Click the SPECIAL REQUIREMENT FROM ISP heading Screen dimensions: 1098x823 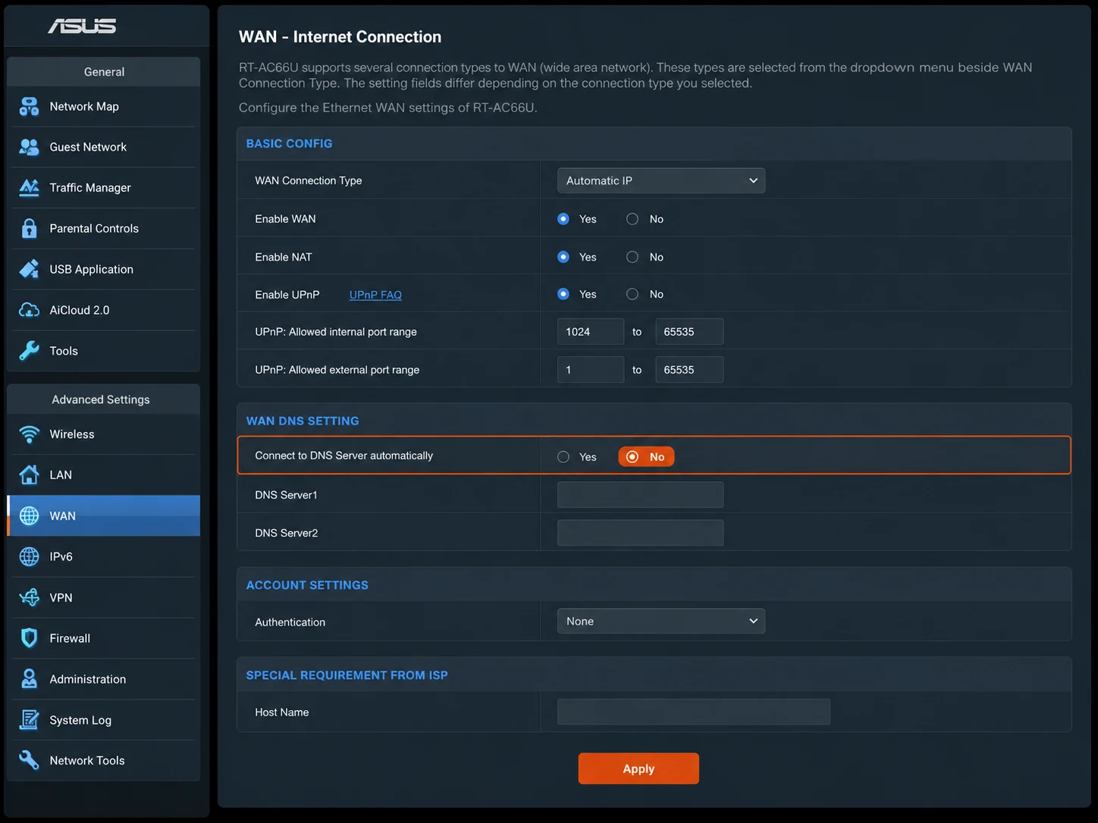(347, 675)
